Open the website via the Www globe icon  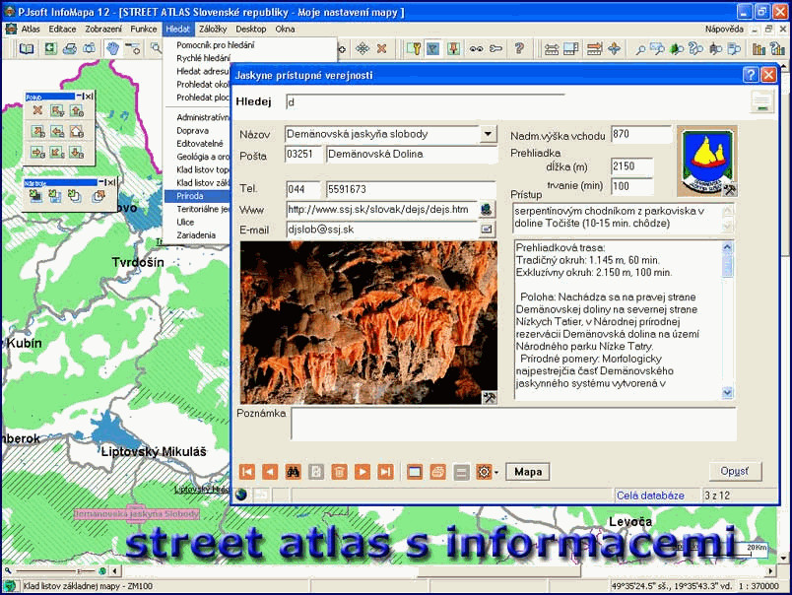487,209
